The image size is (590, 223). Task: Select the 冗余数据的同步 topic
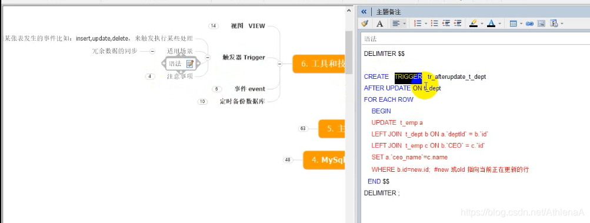tap(115, 51)
